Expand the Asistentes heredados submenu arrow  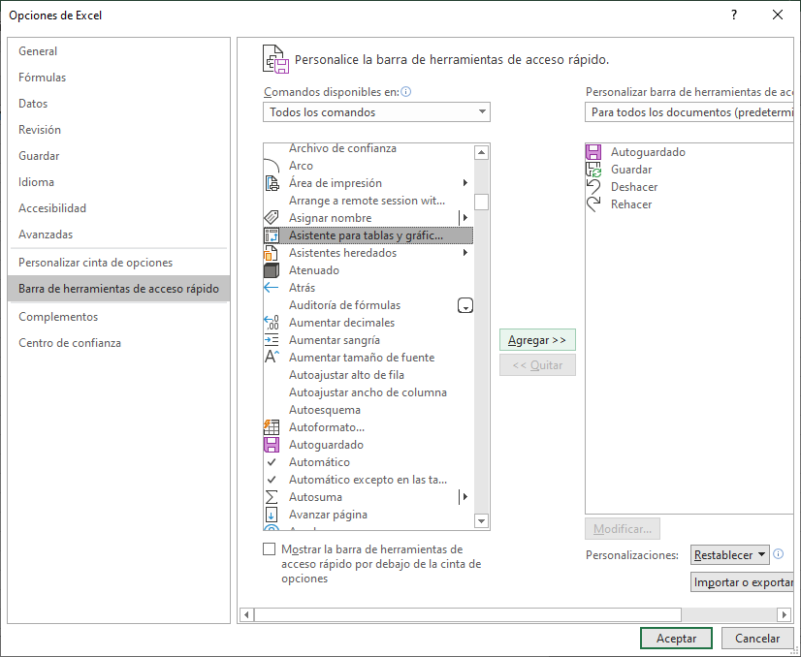pyautogui.click(x=465, y=253)
